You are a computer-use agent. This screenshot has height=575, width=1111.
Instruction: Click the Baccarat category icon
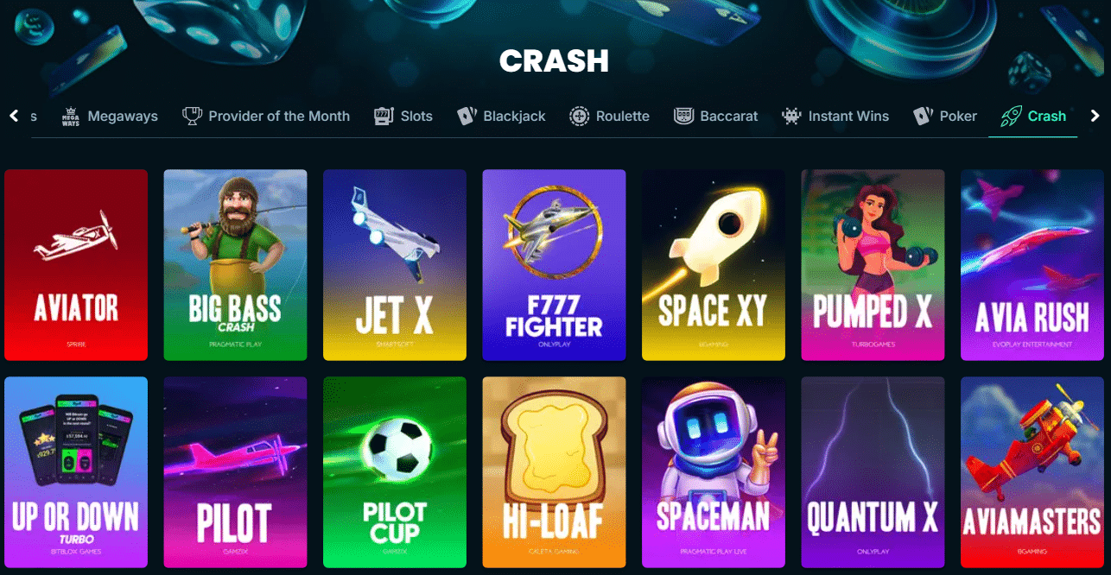point(683,116)
